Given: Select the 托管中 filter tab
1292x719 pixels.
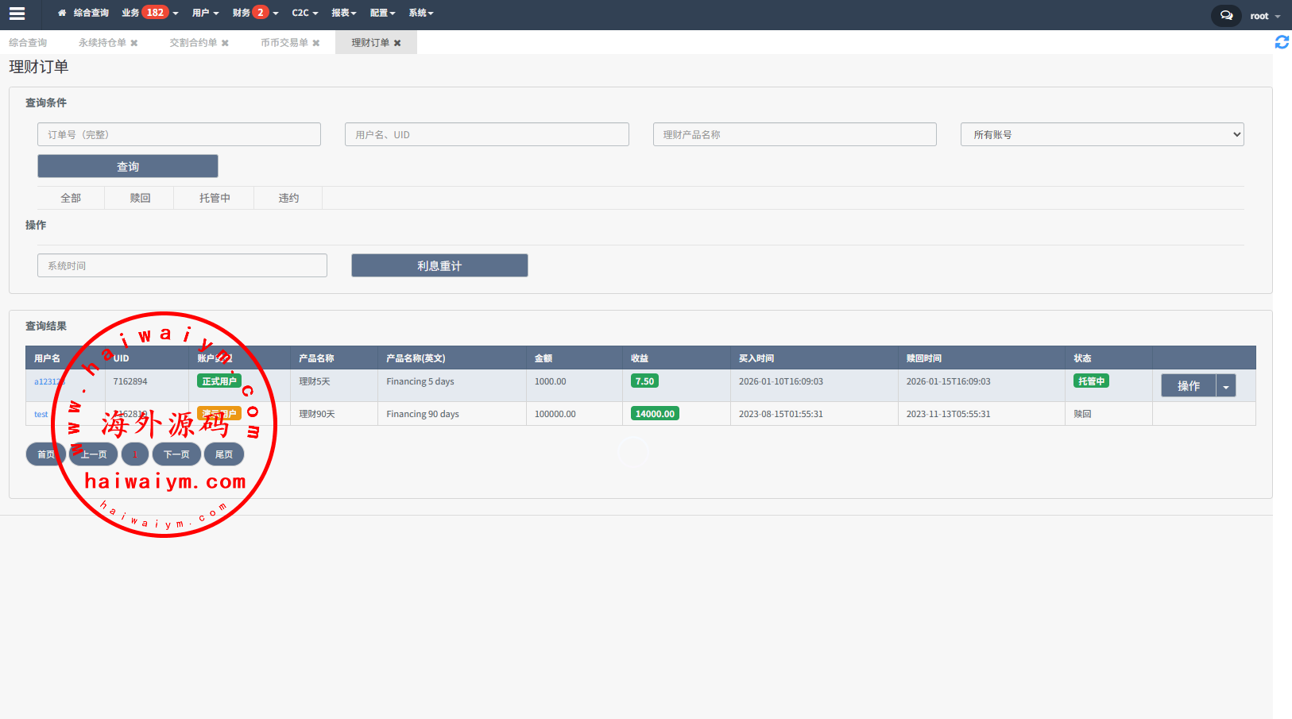Looking at the screenshot, I should 215,198.
